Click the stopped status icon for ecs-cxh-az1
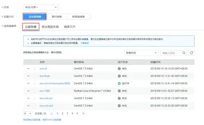The height and width of the screenshot is (125, 204). (119, 98)
